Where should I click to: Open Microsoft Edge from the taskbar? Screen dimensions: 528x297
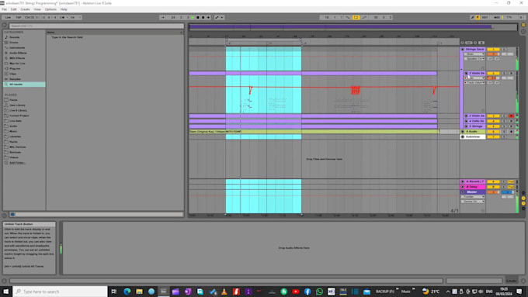(127, 292)
